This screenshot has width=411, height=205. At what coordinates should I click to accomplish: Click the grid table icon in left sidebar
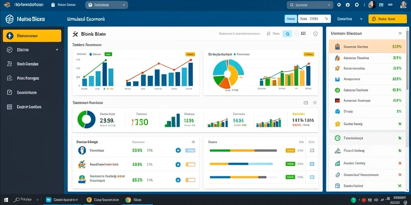point(10,107)
